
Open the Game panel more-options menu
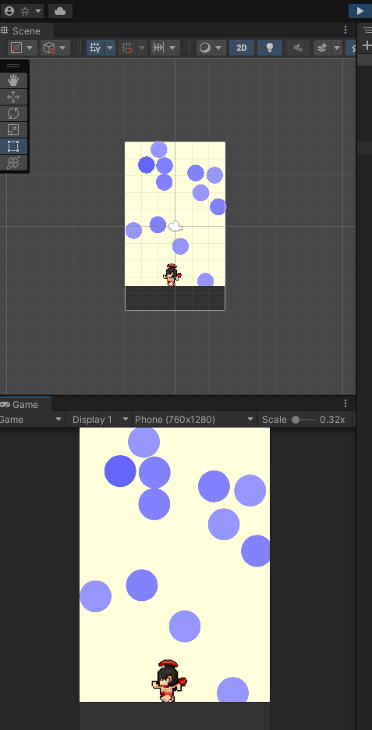click(x=345, y=403)
